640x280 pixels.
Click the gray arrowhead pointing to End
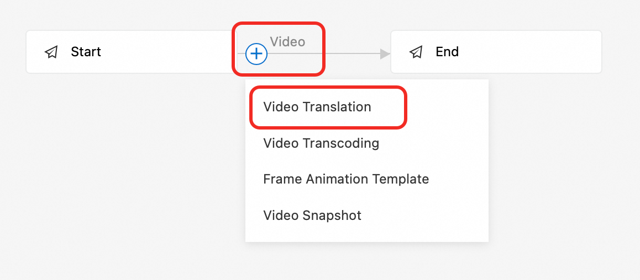[x=385, y=53]
